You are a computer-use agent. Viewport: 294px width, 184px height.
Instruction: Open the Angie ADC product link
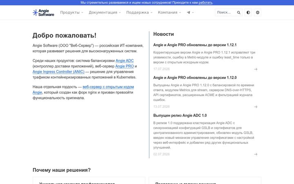point(125,61)
